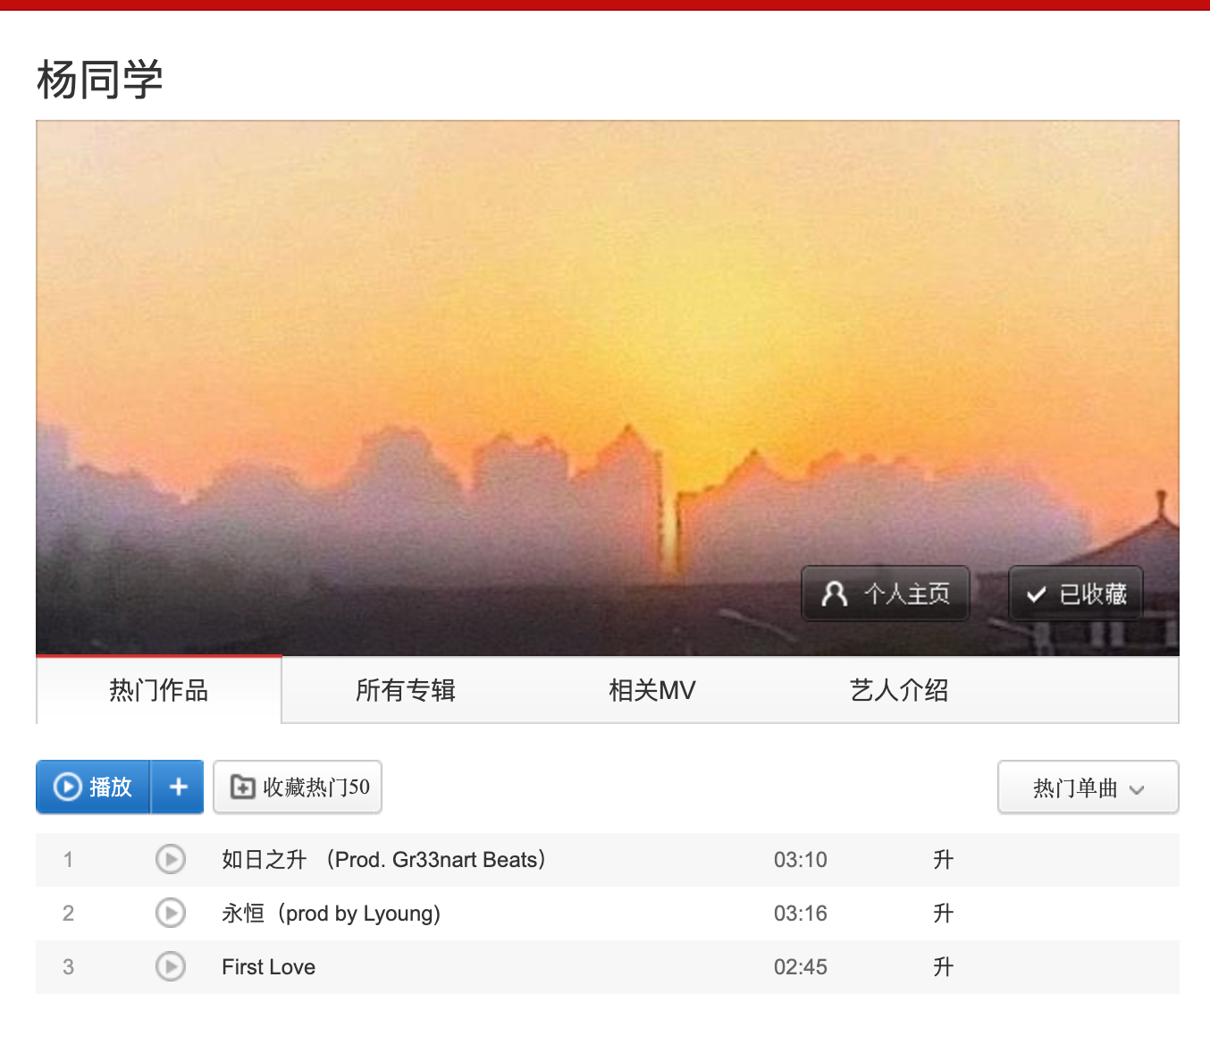Screen dimensions: 1210x1053
Task: Open the First Love song title
Action: [x=268, y=967]
